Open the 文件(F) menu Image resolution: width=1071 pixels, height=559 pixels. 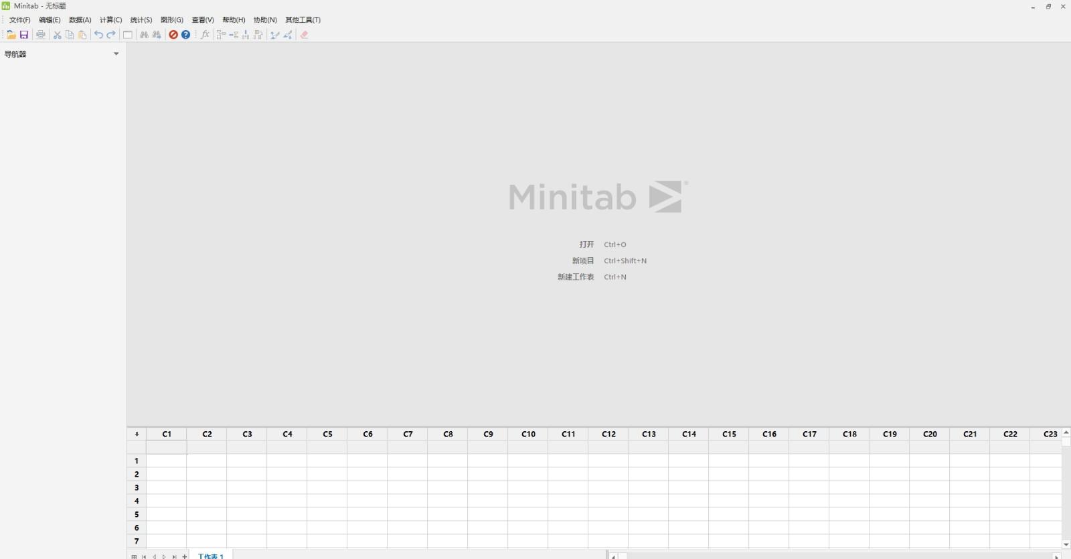(x=19, y=20)
